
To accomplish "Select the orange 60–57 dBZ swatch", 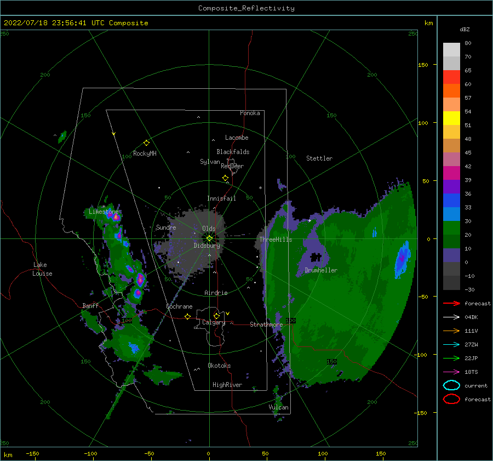I will [x=451, y=90].
